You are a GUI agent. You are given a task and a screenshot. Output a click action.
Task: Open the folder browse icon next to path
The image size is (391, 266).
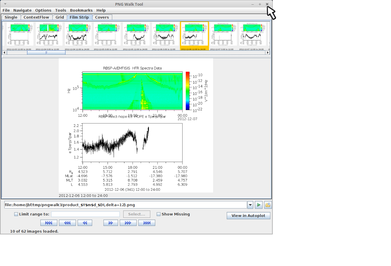[268, 205]
